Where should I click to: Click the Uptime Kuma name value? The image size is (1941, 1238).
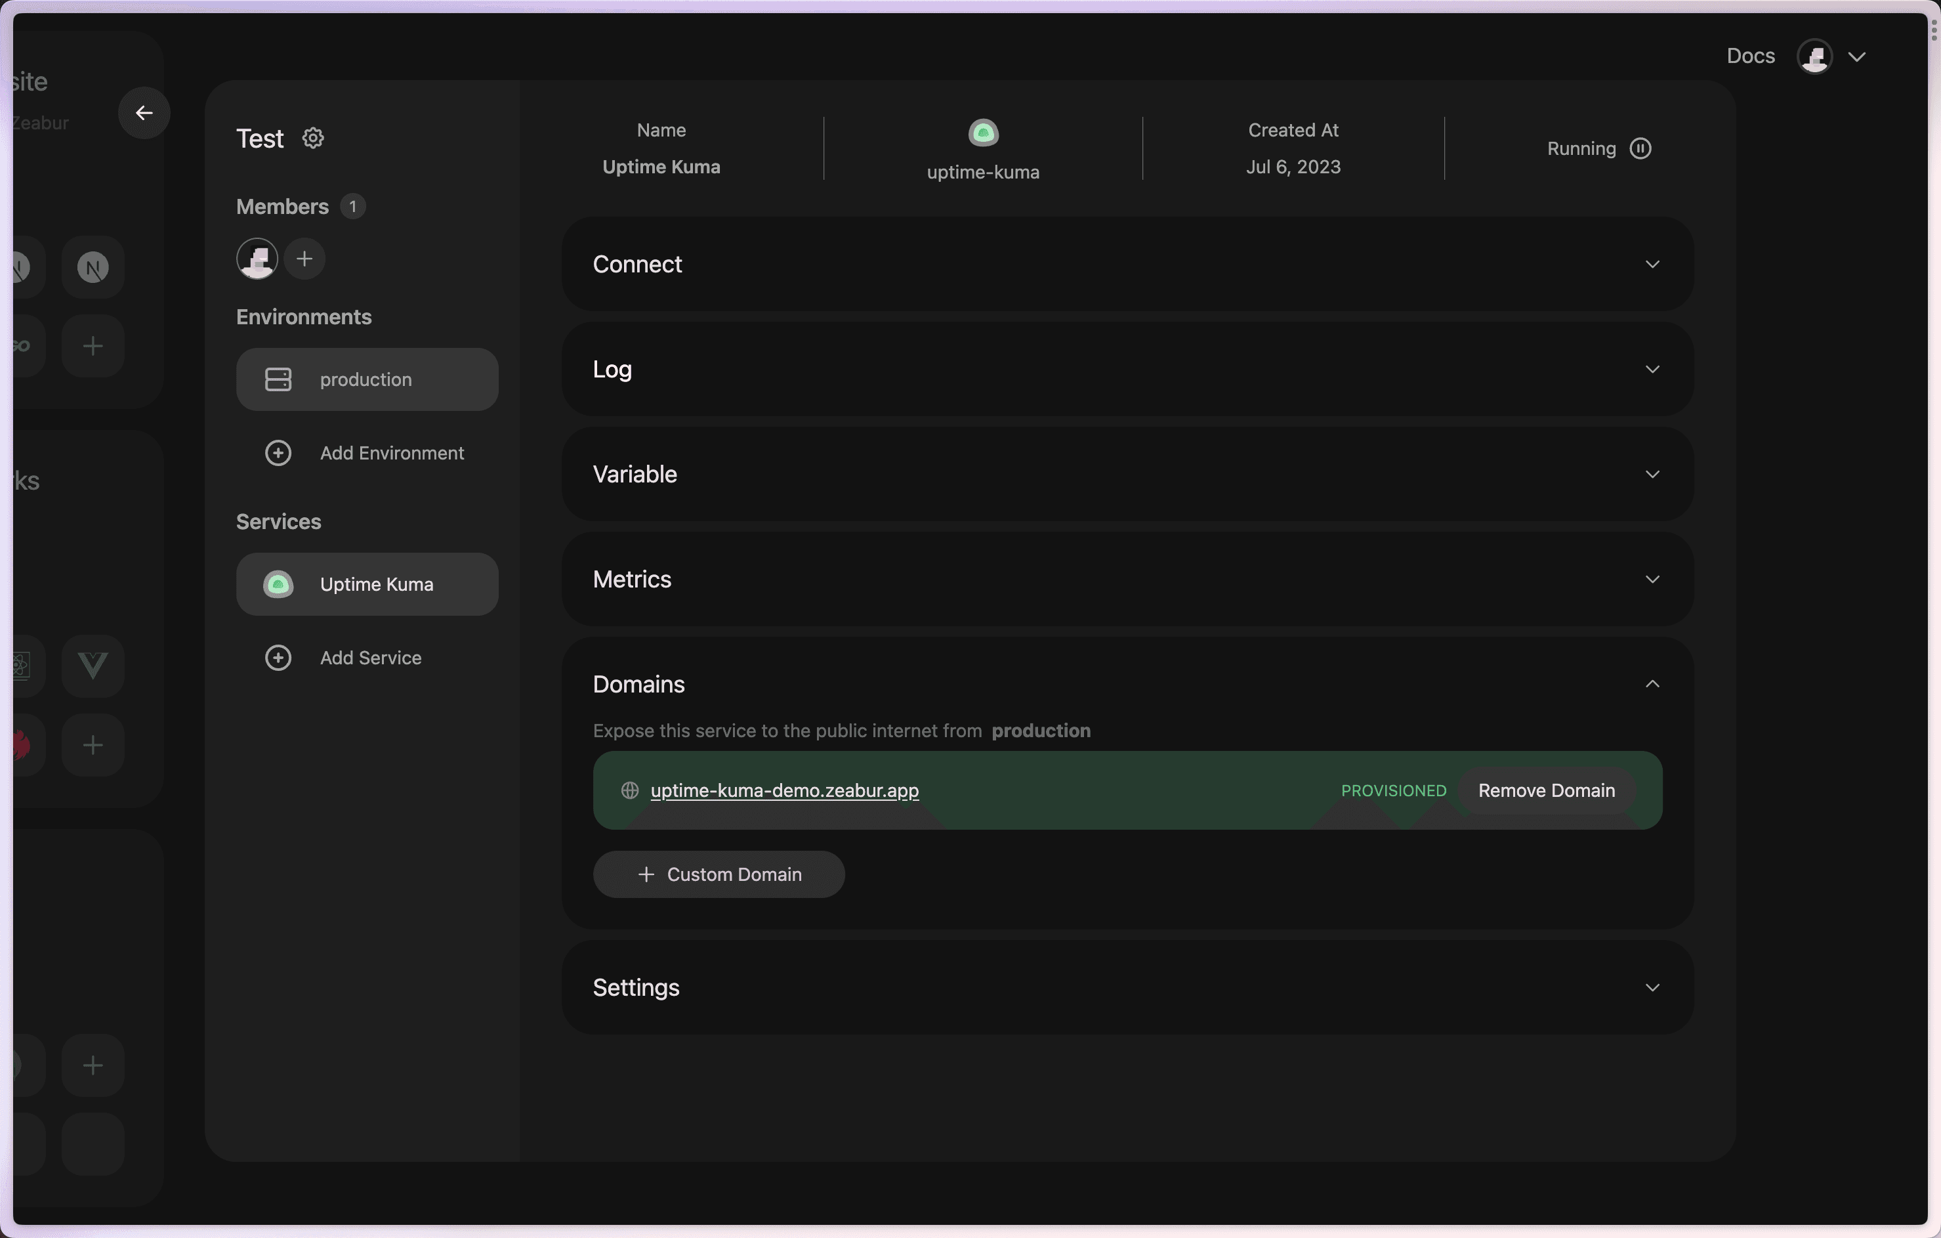pyautogui.click(x=661, y=167)
